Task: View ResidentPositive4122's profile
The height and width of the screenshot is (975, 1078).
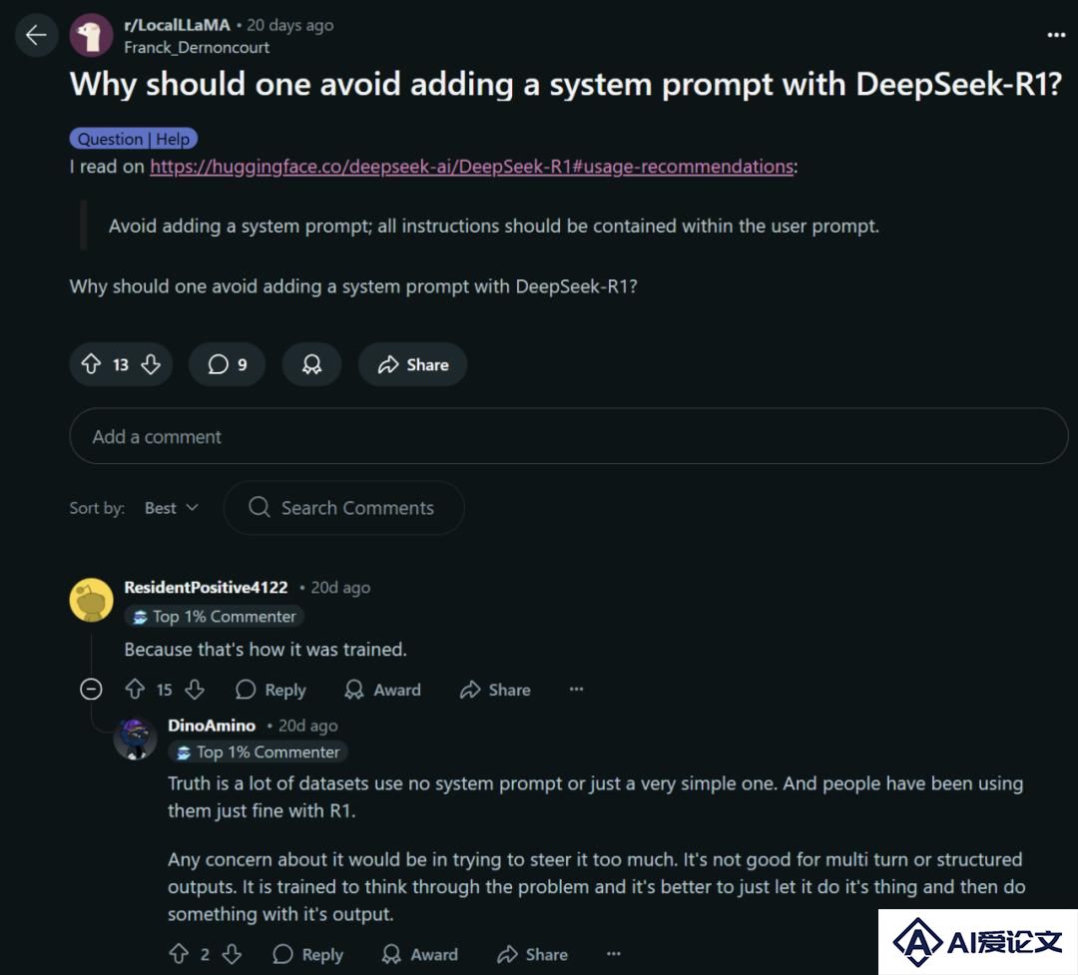Action: click(206, 587)
